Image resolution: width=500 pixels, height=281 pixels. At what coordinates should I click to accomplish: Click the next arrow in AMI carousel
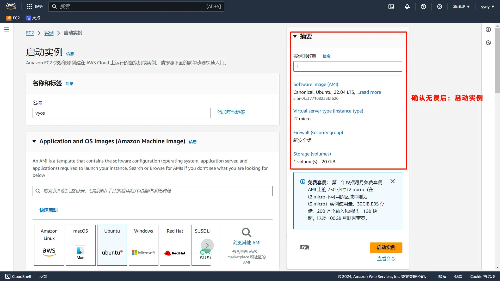pyautogui.click(x=207, y=245)
